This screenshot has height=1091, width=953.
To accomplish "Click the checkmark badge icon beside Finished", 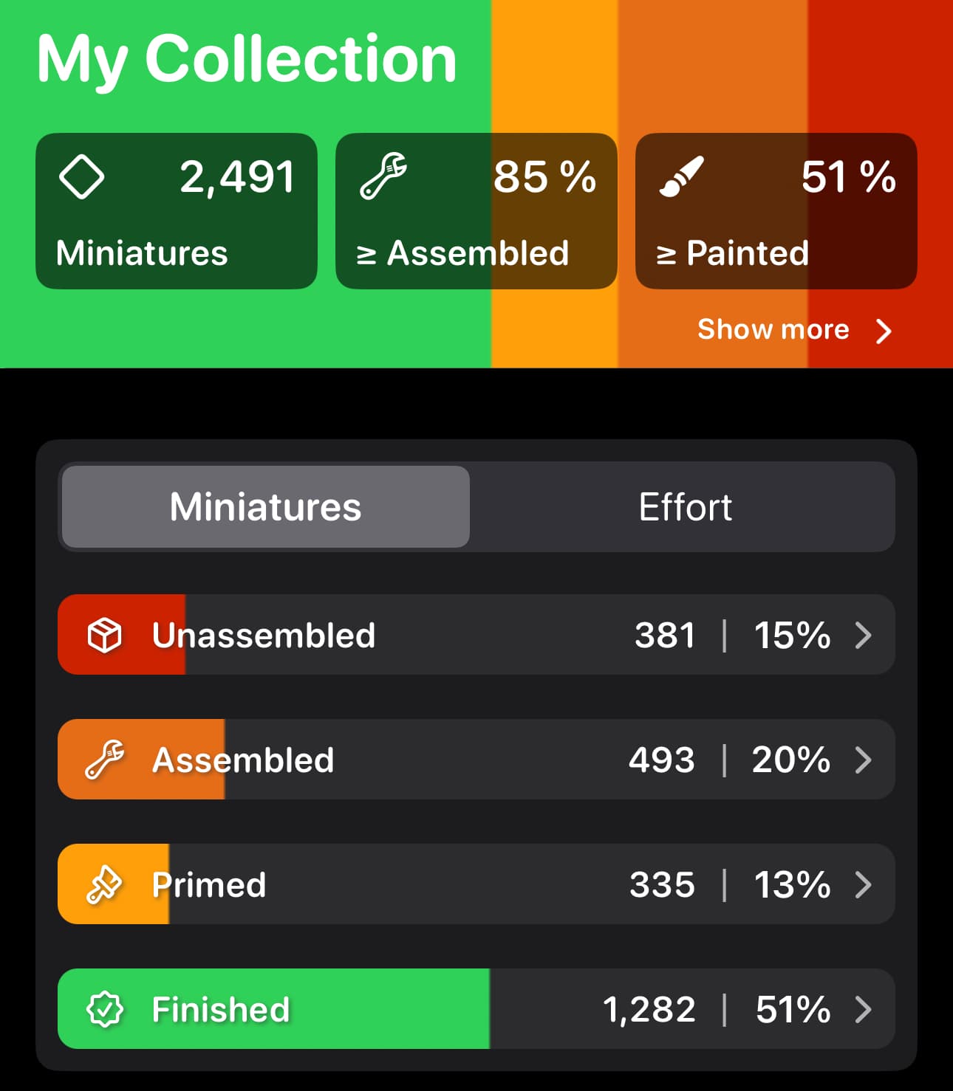I will tap(104, 1009).
